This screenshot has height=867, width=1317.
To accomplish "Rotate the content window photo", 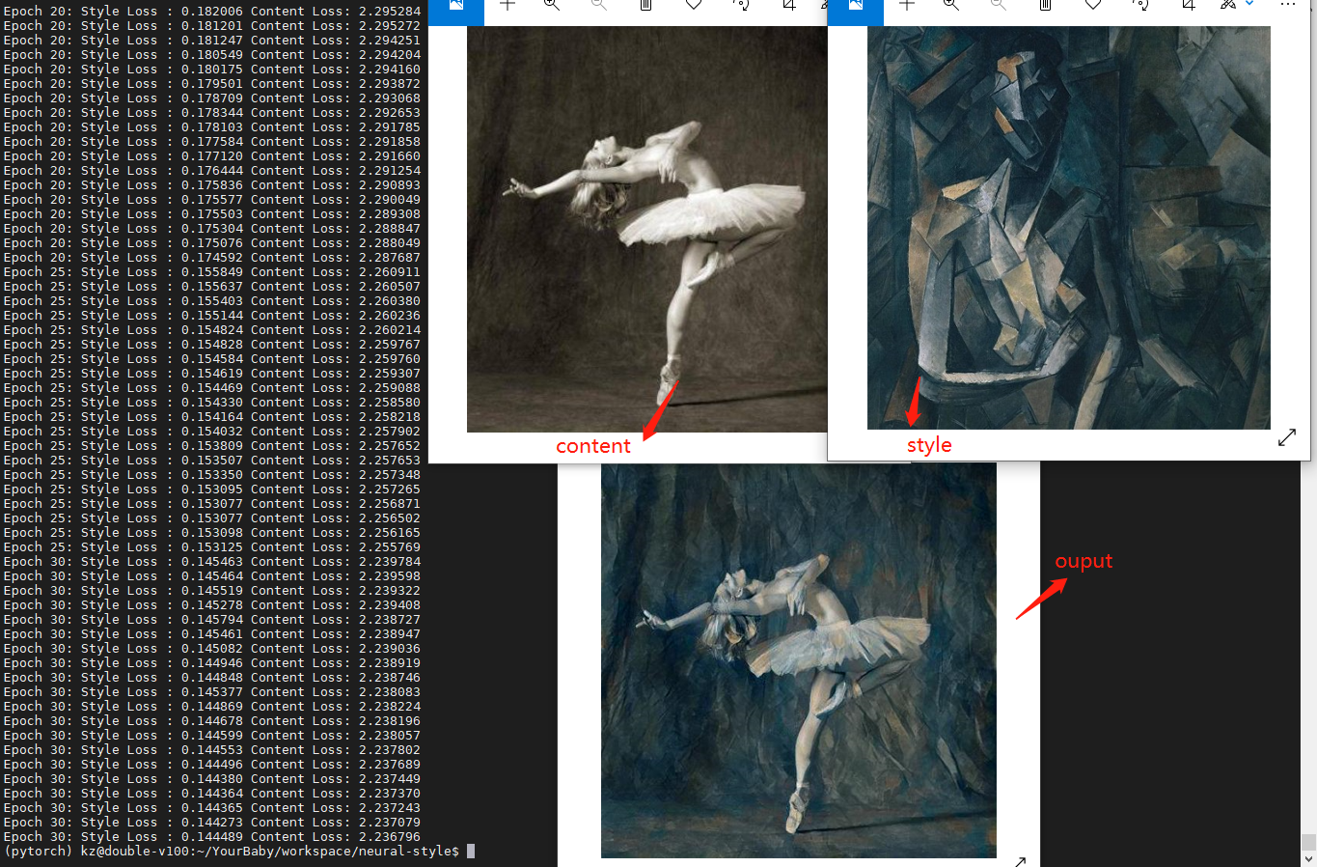I will 741,6.
